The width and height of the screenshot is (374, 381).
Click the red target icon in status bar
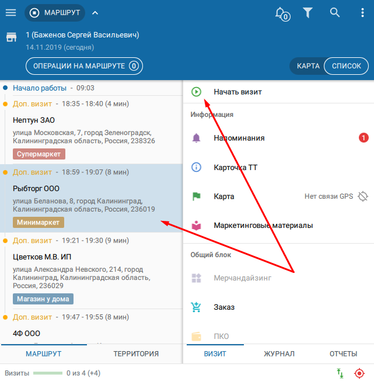point(359,373)
